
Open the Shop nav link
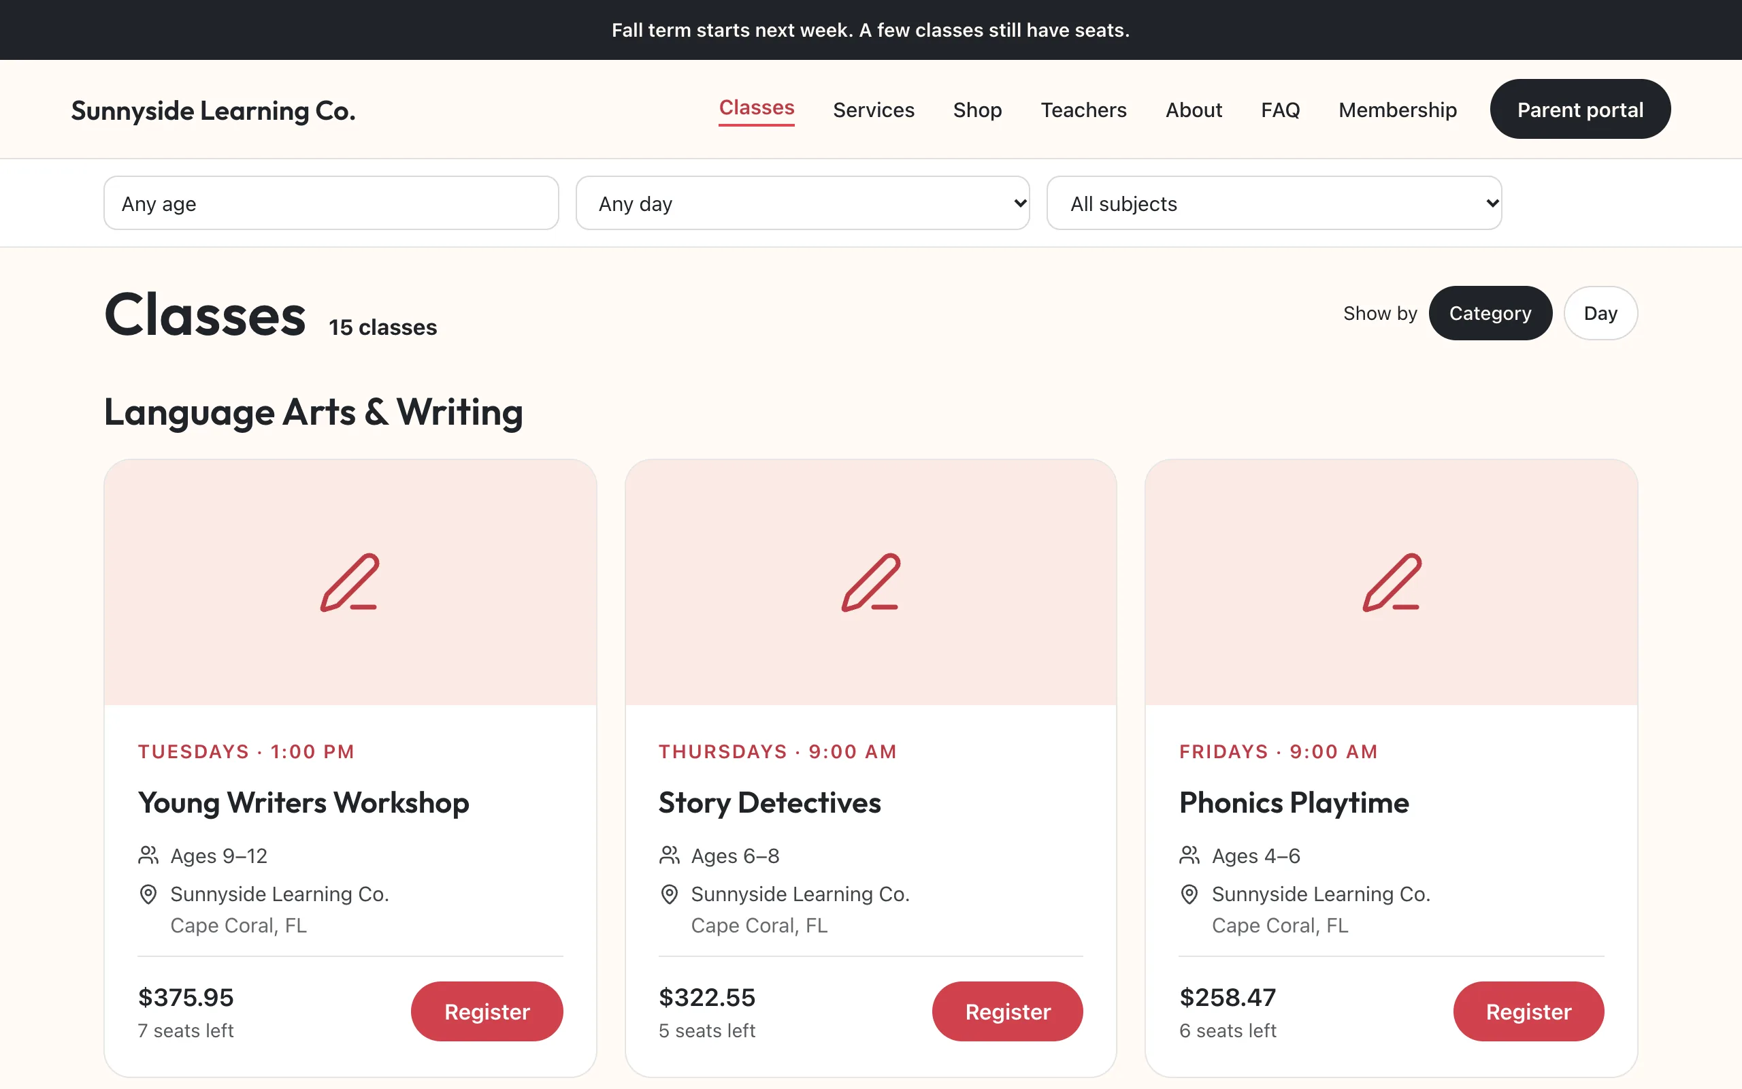pos(977,110)
